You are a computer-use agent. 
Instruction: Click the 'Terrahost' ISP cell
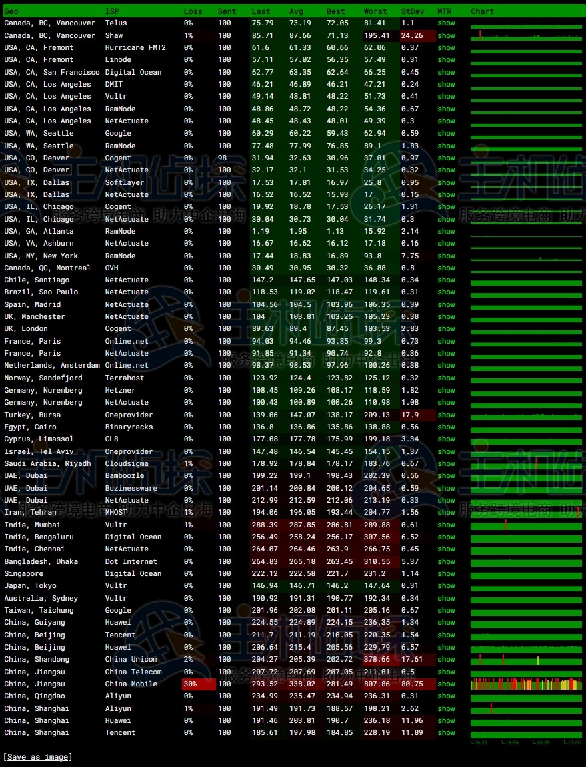(125, 378)
